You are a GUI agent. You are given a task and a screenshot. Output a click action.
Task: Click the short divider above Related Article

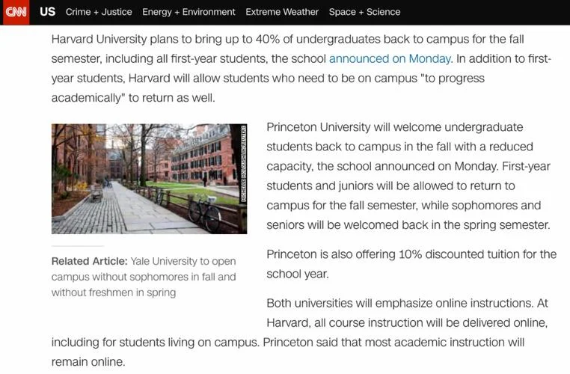point(78,246)
